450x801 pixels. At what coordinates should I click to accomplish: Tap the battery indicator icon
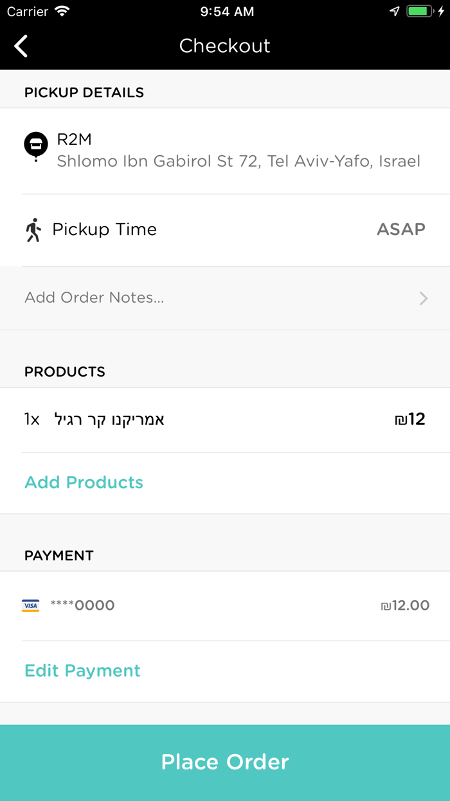pos(420,12)
